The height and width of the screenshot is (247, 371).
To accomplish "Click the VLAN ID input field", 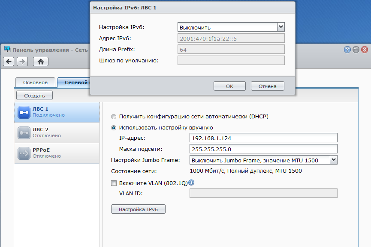I will pyautogui.click(x=263, y=193).
